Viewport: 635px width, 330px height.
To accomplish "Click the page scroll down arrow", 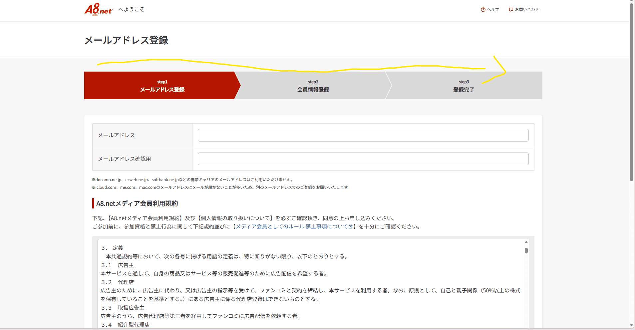I will coord(631,326).
